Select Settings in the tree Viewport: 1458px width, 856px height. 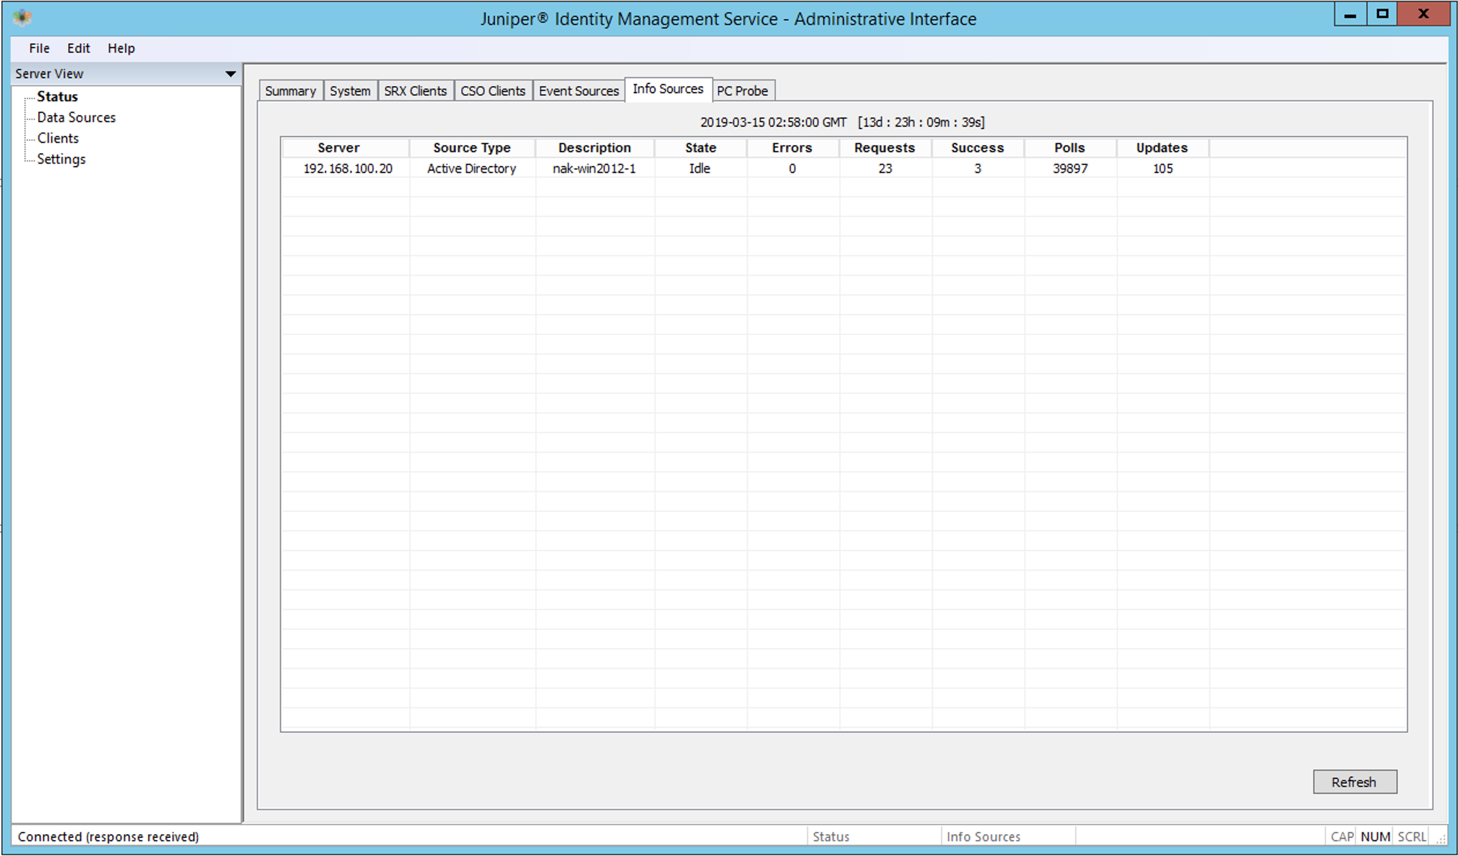click(x=61, y=158)
